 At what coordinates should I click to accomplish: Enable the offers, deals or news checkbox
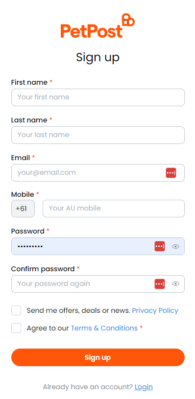coord(16,310)
